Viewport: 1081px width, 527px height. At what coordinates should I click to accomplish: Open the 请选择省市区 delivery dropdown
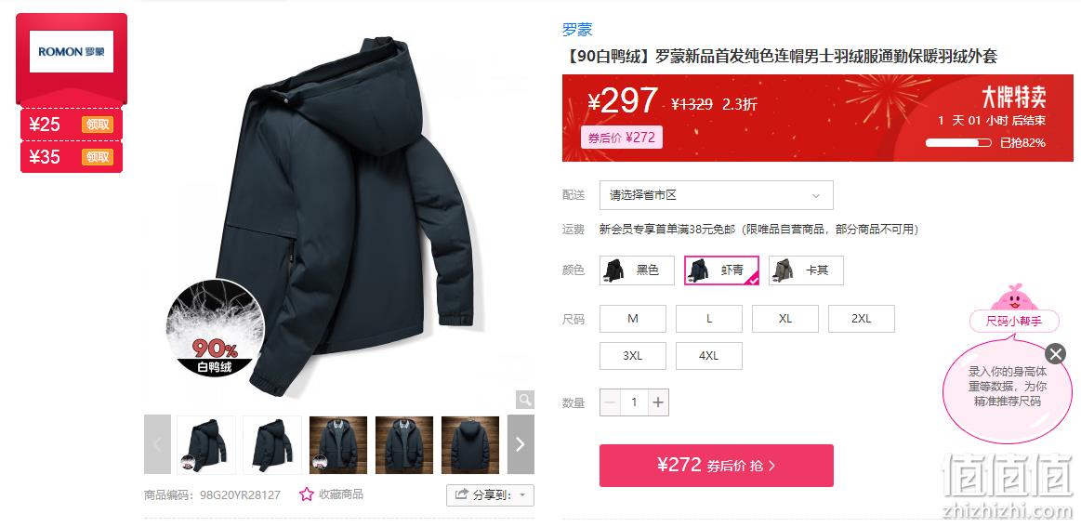click(717, 195)
